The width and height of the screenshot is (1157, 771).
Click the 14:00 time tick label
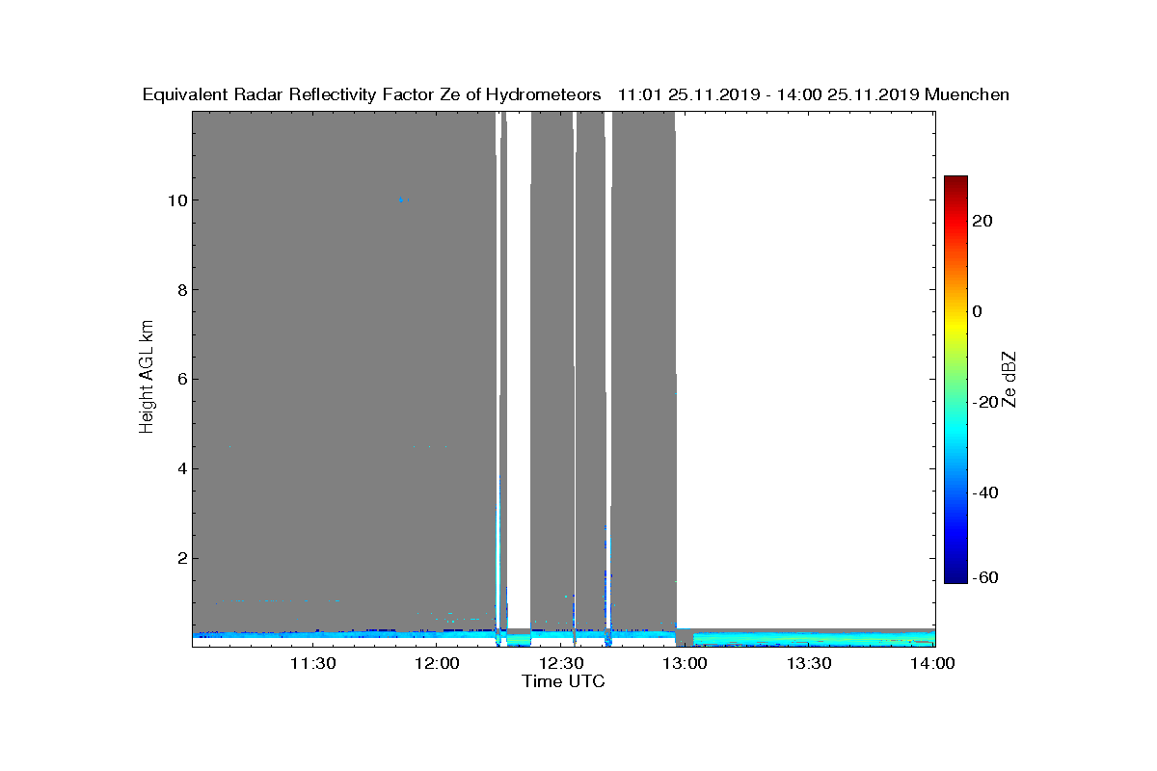click(933, 663)
